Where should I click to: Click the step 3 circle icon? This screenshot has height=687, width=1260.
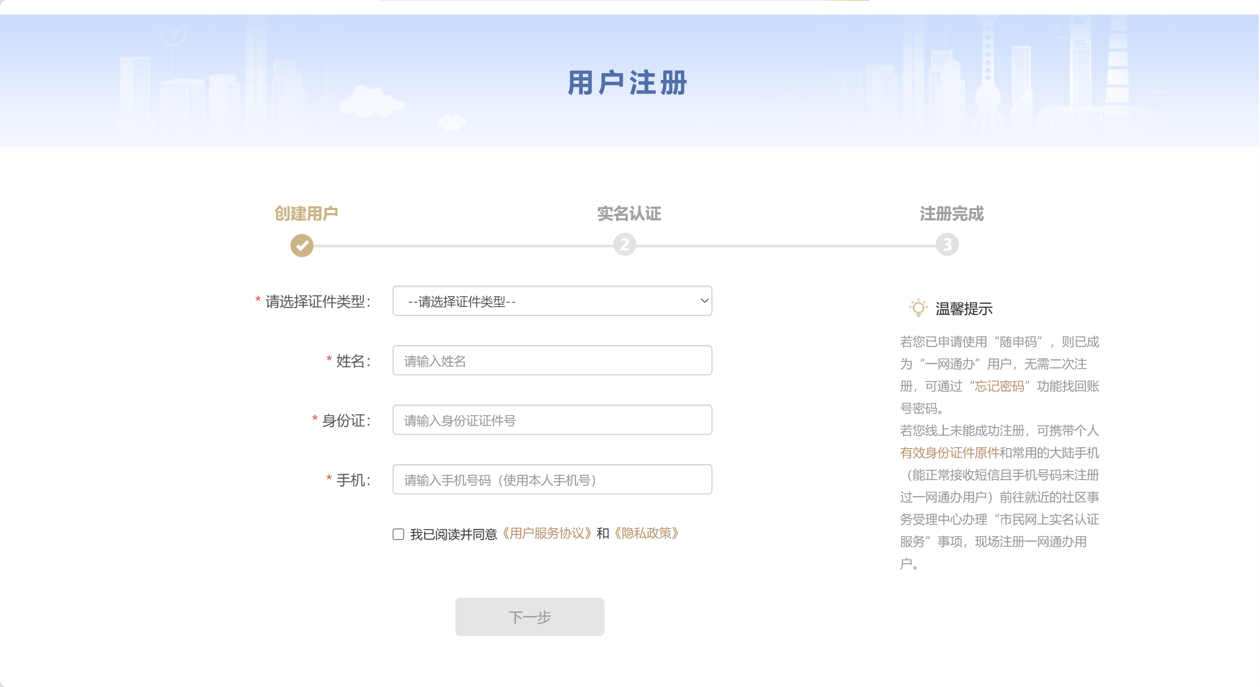click(x=947, y=245)
